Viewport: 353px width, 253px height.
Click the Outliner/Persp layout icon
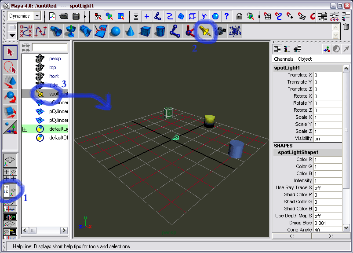(10, 190)
